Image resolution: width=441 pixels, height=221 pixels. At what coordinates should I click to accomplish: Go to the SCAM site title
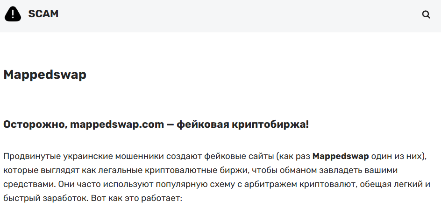(x=43, y=14)
